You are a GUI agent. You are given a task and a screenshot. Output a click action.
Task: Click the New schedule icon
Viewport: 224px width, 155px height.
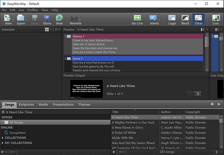(7, 18)
